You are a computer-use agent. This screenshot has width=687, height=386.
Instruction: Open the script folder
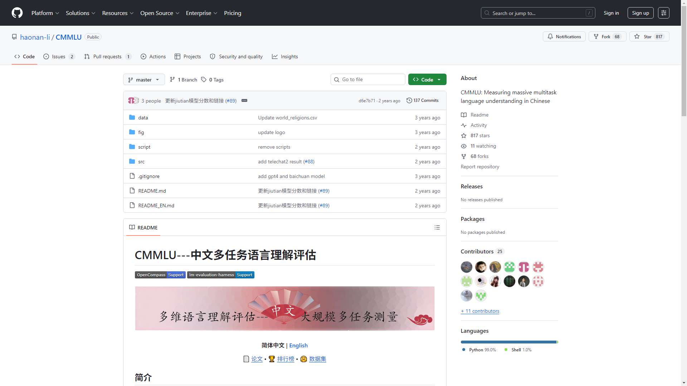[x=144, y=147]
